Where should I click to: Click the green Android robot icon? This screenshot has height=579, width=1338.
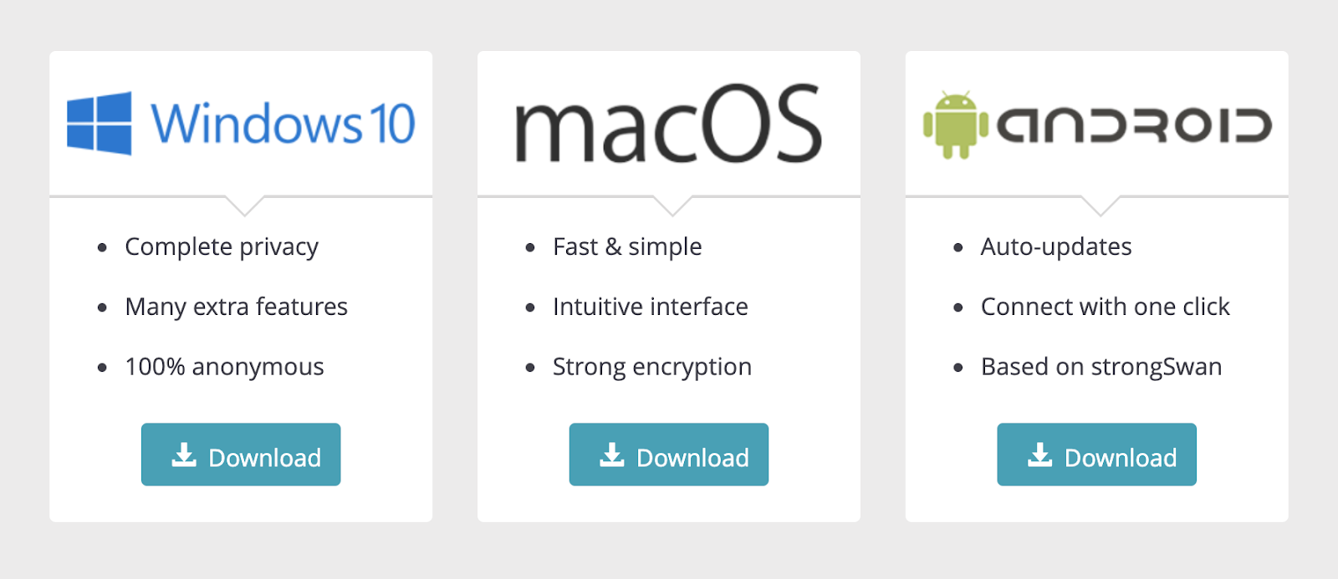[x=955, y=125]
